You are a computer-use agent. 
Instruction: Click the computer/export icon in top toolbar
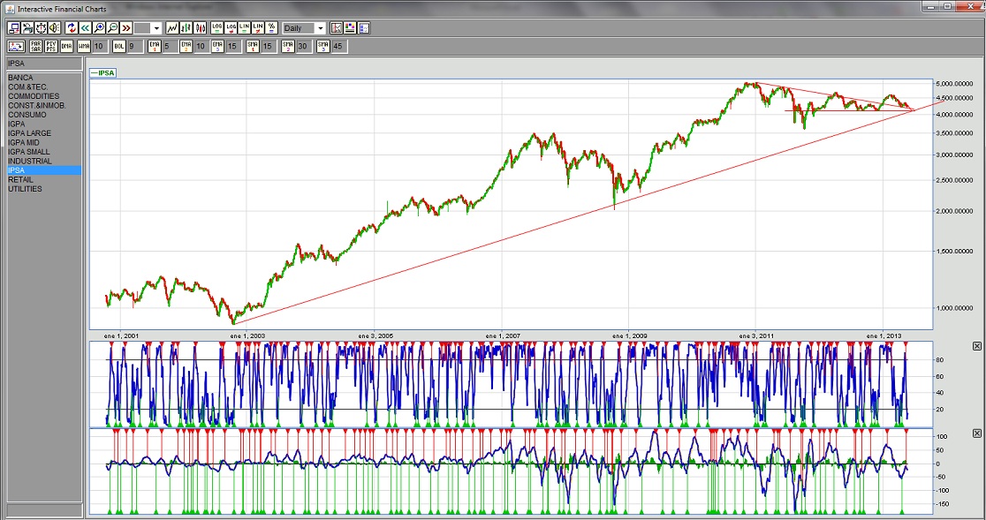pyautogui.click(x=14, y=28)
